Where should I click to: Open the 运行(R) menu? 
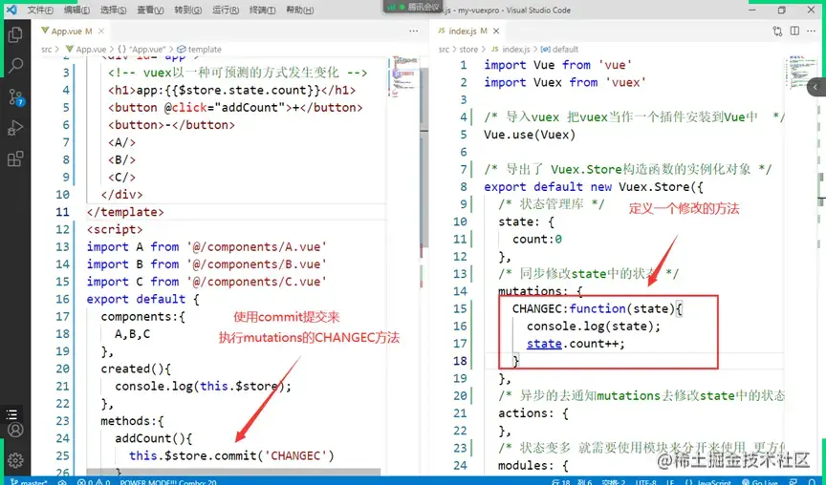(x=226, y=10)
